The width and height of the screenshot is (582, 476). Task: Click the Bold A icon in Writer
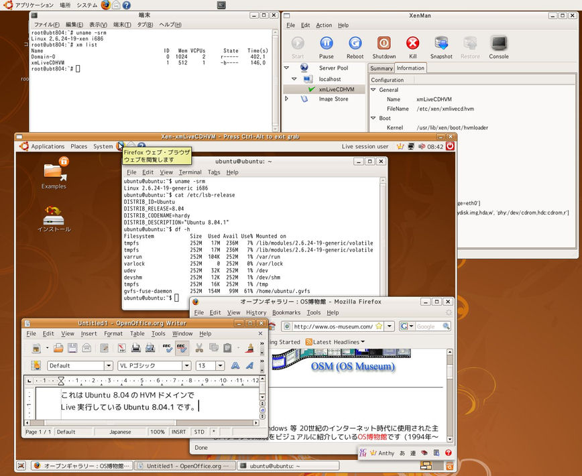point(235,365)
